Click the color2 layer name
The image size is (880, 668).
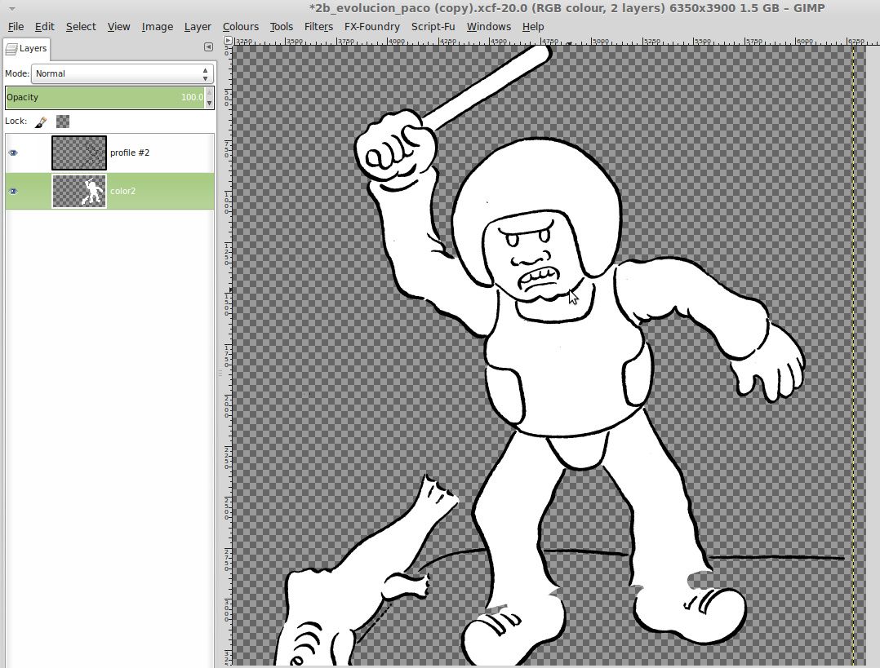click(123, 191)
